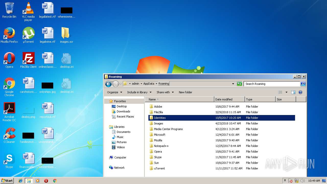Expand admin breadcrumb dropdown arrow
This screenshot has width=327, height=184.
pos(141,84)
